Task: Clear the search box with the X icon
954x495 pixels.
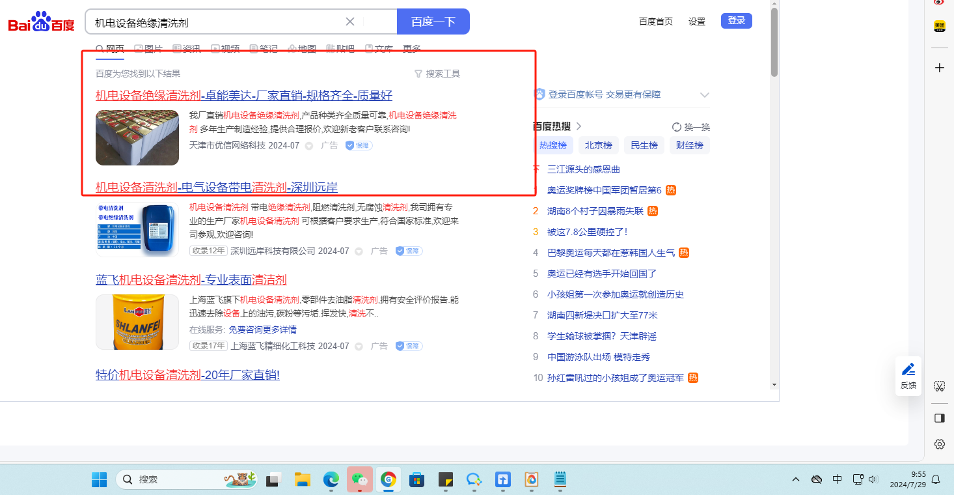Action: pos(350,21)
